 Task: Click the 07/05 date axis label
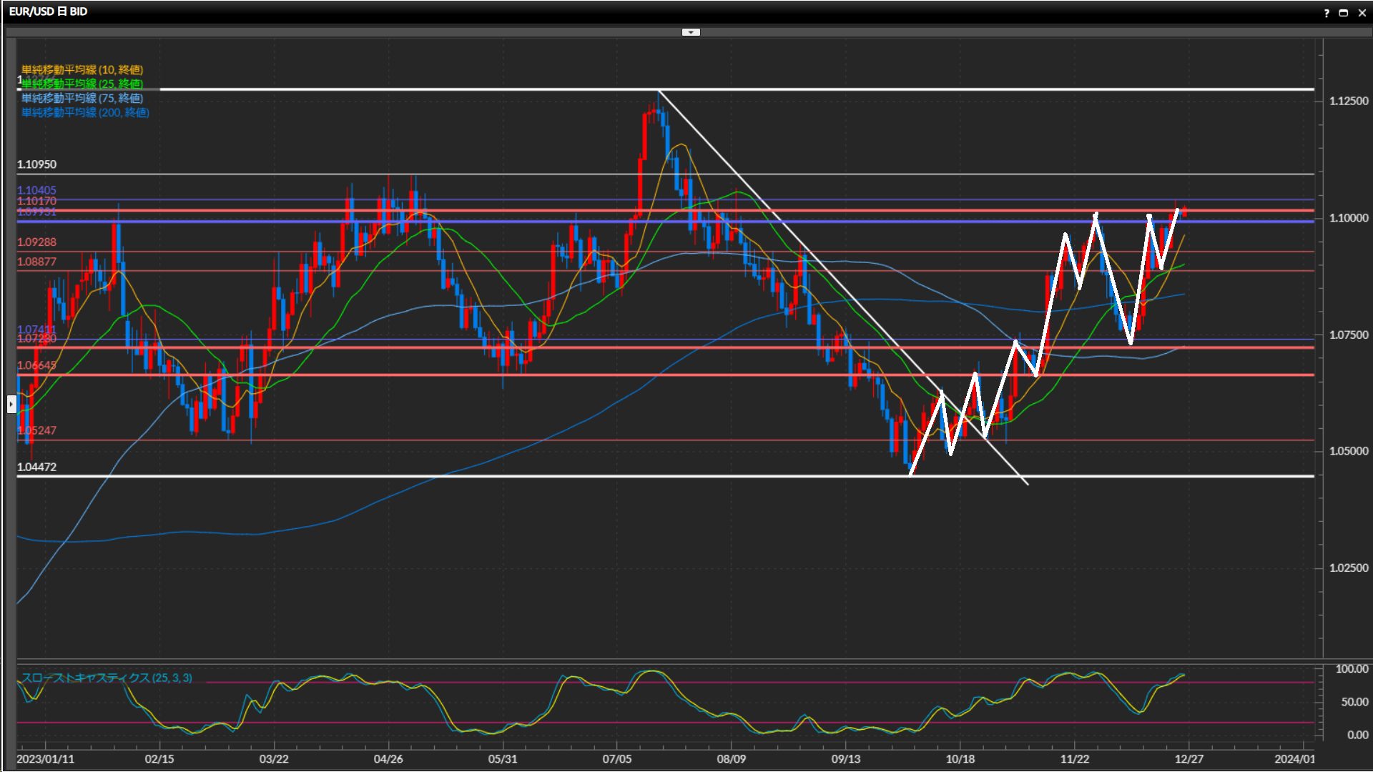[x=616, y=758]
